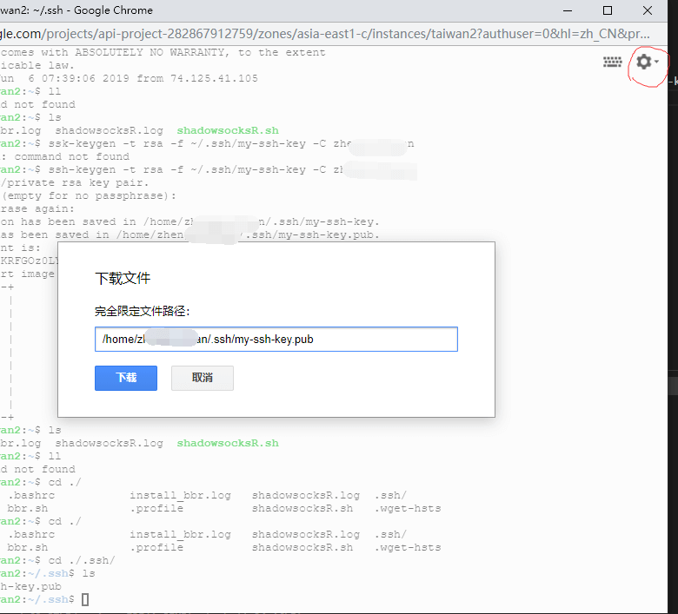This screenshot has width=678, height=614.
Task: Click the 'h-key.pub' file listing
Action: [x=26, y=586]
